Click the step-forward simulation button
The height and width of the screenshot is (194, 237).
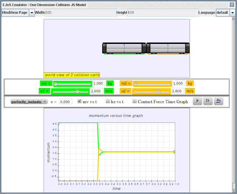click(x=208, y=101)
